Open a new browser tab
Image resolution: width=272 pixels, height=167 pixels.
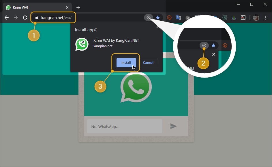(78, 7)
